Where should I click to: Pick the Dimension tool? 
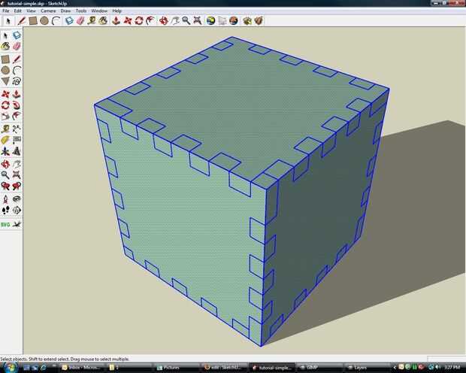coord(17,129)
